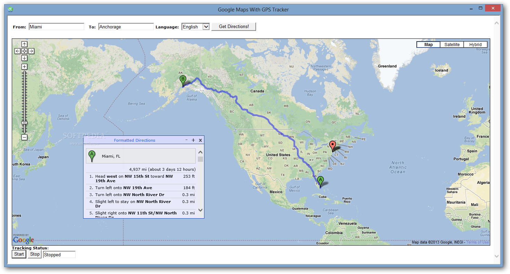This screenshot has width=510, height=274.
Task: Select the Miami, FL start location row
Action: coord(141,156)
